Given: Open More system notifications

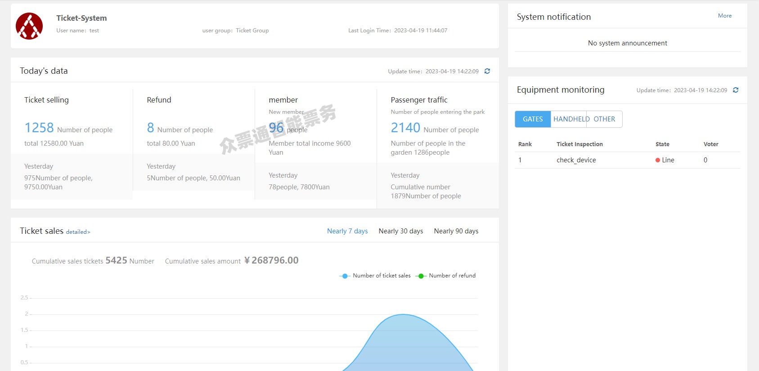Looking at the screenshot, I should [x=725, y=16].
